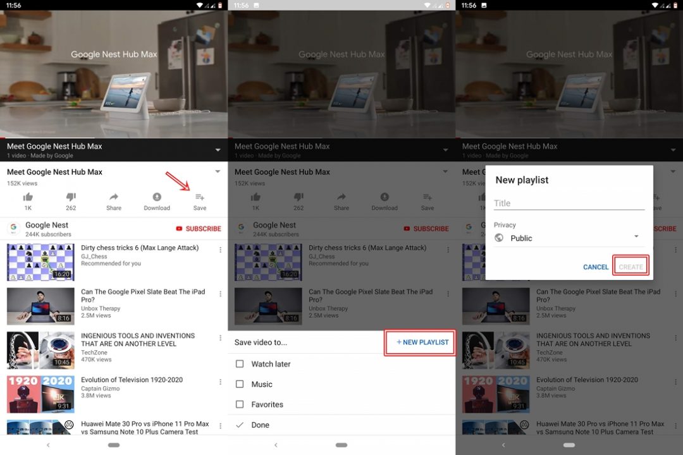This screenshot has height=455, width=683.
Task: Open the Pixel Slate video thumbnail (8:16) in the left screen
Action: [x=40, y=306]
